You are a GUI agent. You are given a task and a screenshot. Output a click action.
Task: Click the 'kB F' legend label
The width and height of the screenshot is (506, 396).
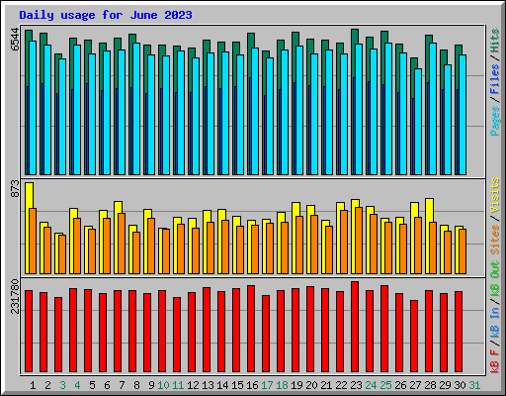pyautogui.click(x=495, y=360)
